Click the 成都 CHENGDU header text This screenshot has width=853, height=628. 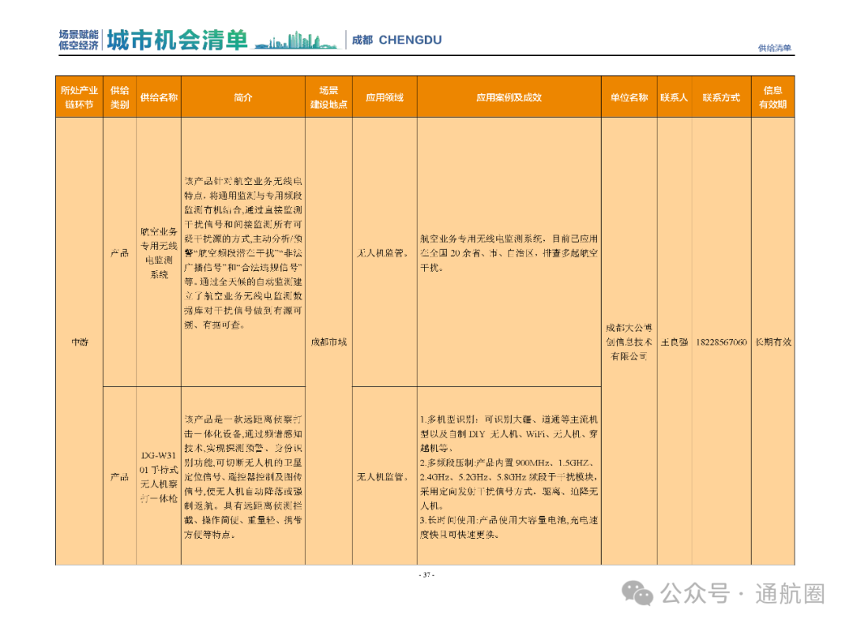click(396, 40)
